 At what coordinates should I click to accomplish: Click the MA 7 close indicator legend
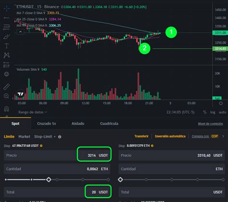38,13
